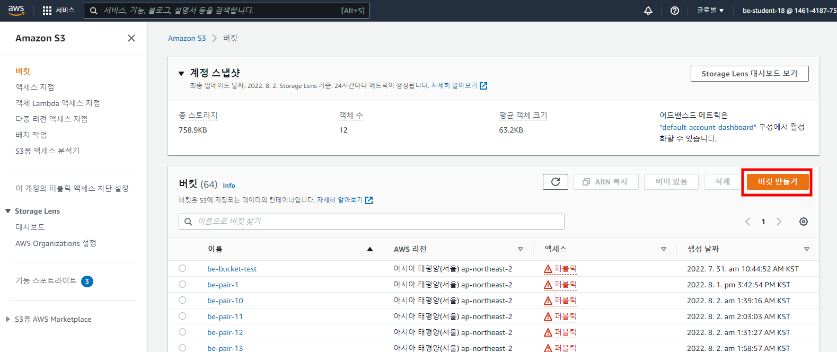The image size is (837, 352).
Task: Click the ARN 복사 button
Action: (606, 182)
